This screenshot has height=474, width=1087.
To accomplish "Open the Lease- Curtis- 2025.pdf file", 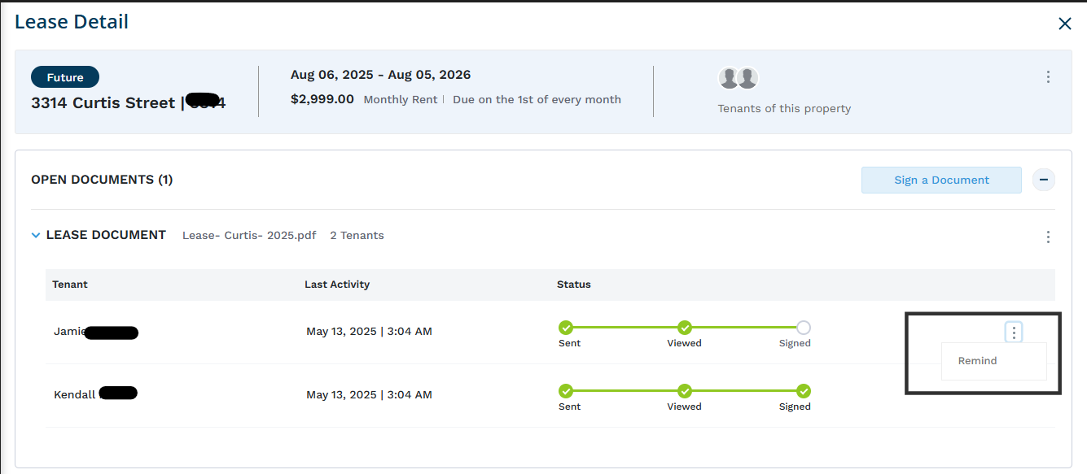I will 248,236.
